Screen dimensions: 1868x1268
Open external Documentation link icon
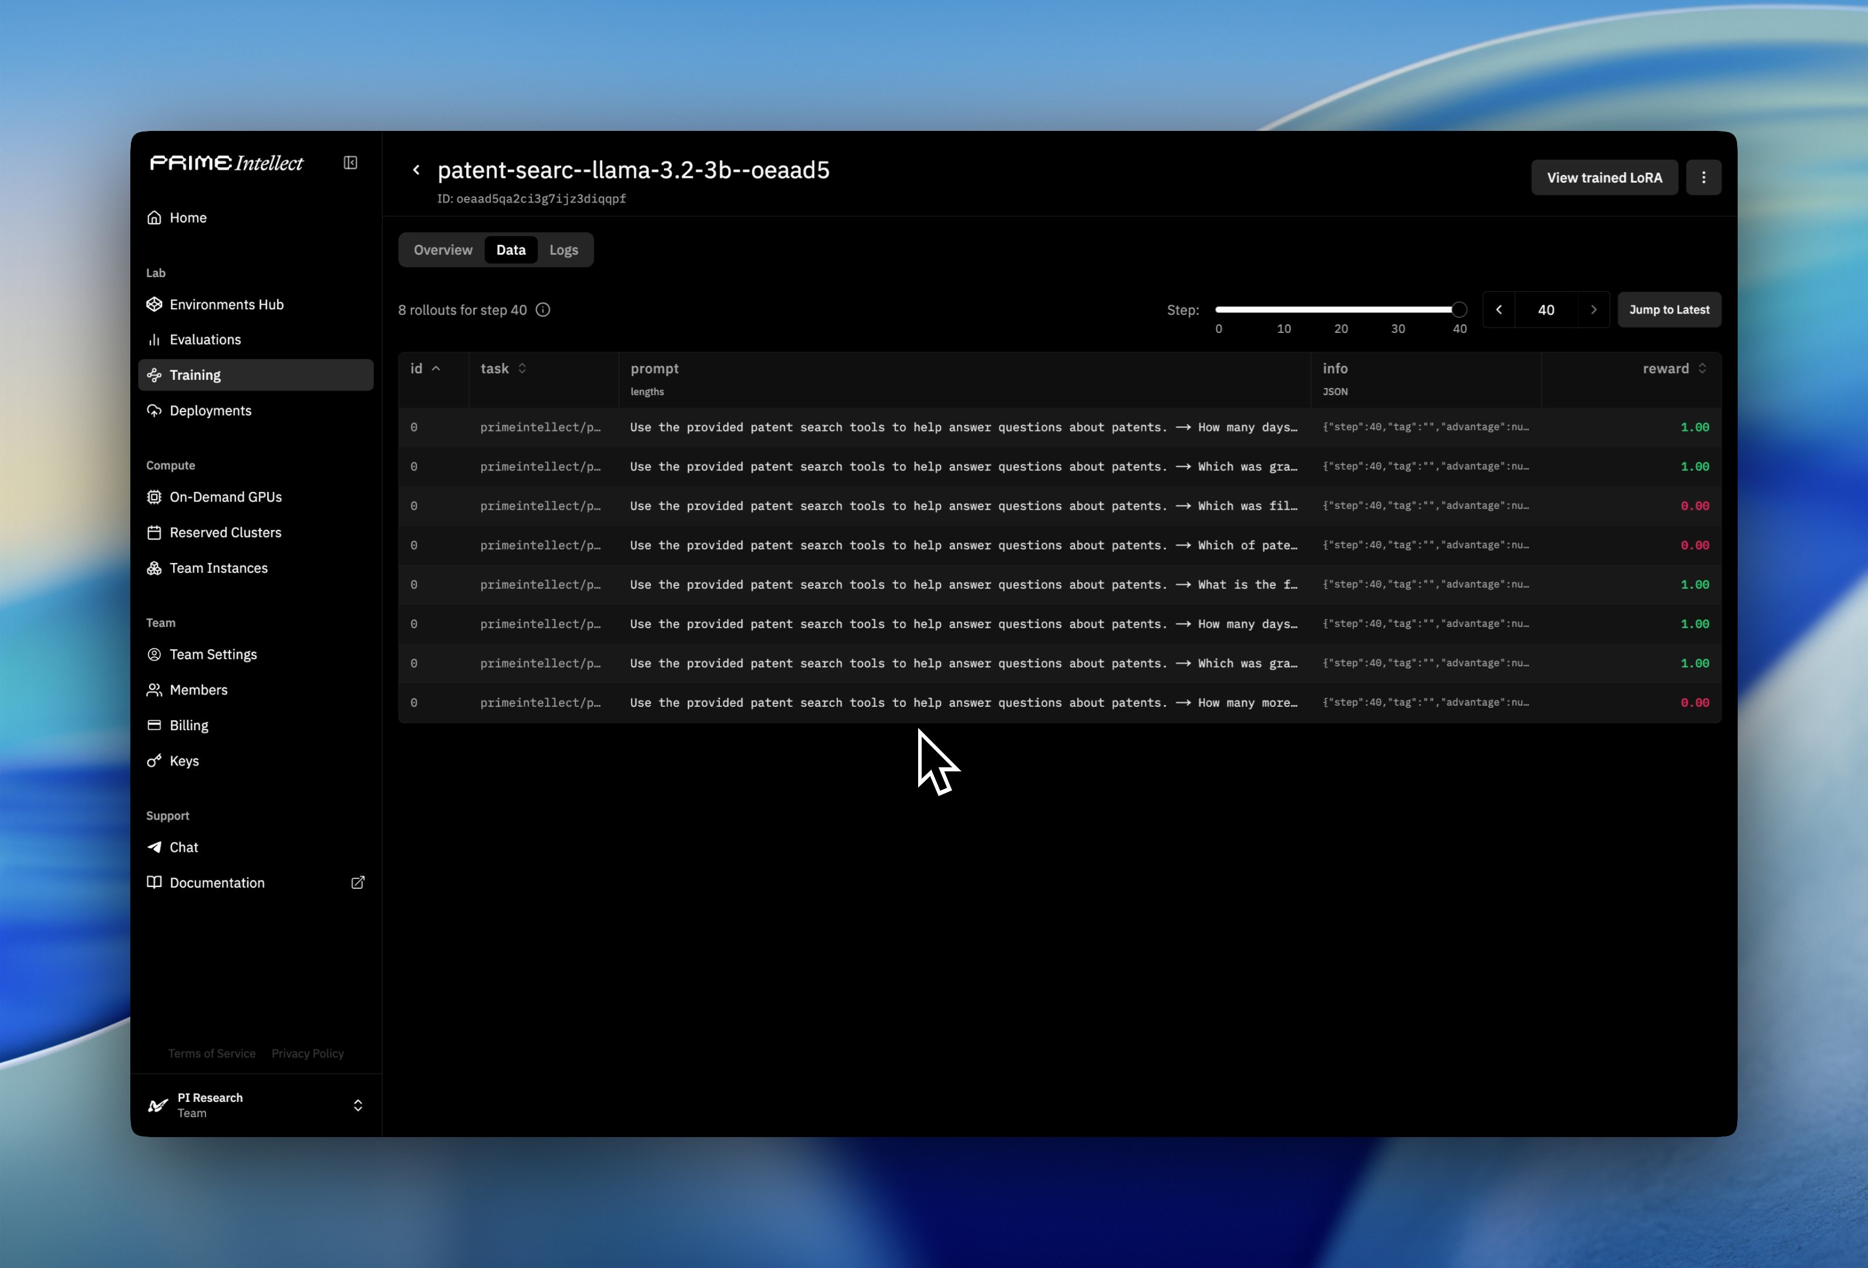[x=358, y=883]
